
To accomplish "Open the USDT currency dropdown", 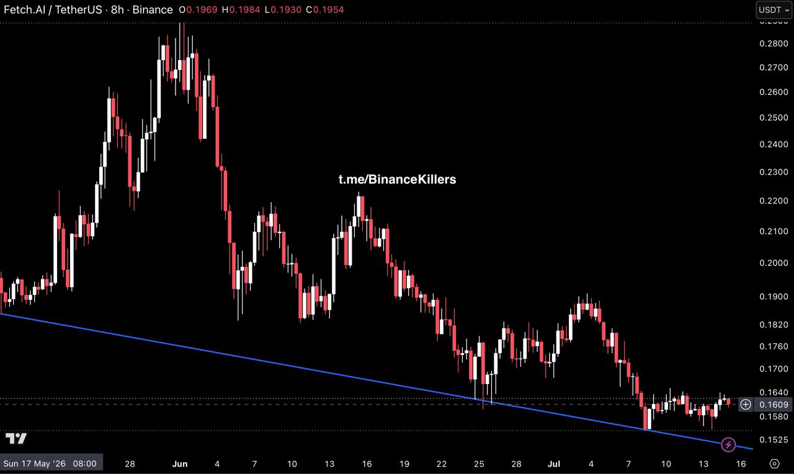I will click(774, 10).
